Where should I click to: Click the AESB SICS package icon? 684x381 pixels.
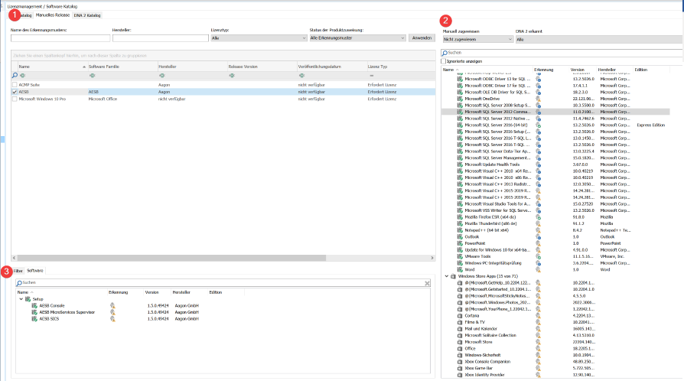point(35,318)
